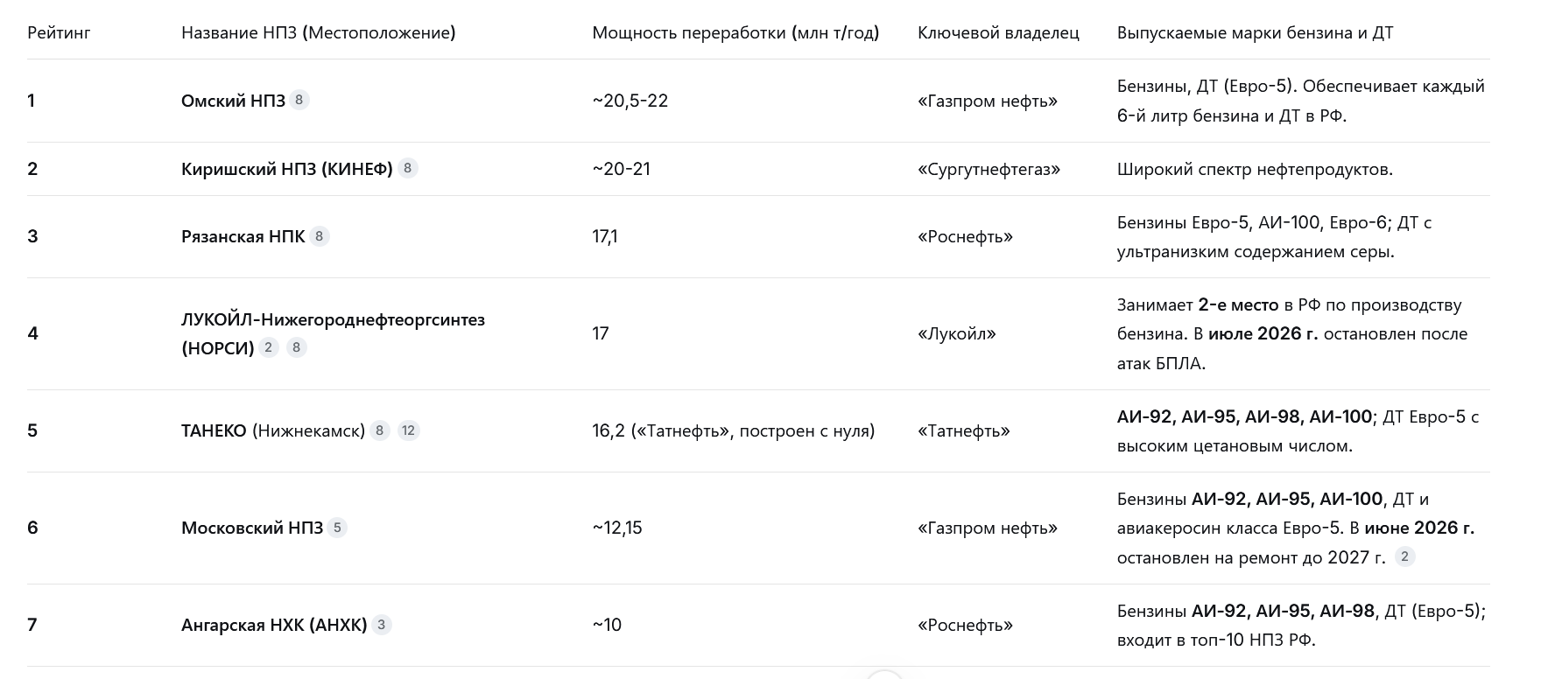Click the bold 'июле 2026 г.' text
The image size is (1562, 679).
[1263, 333]
